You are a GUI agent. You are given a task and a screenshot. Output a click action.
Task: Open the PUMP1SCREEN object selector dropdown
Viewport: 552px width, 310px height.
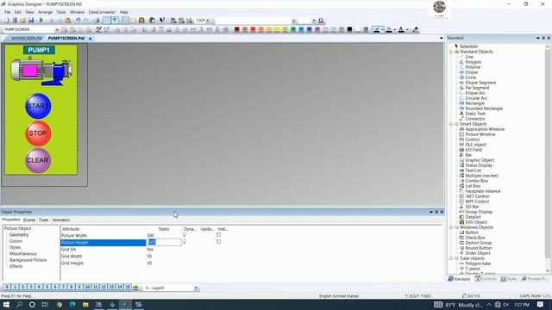[x=57, y=30]
